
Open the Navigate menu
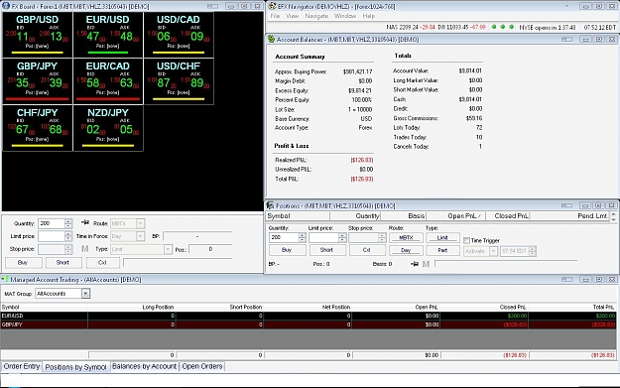point(316,16)
